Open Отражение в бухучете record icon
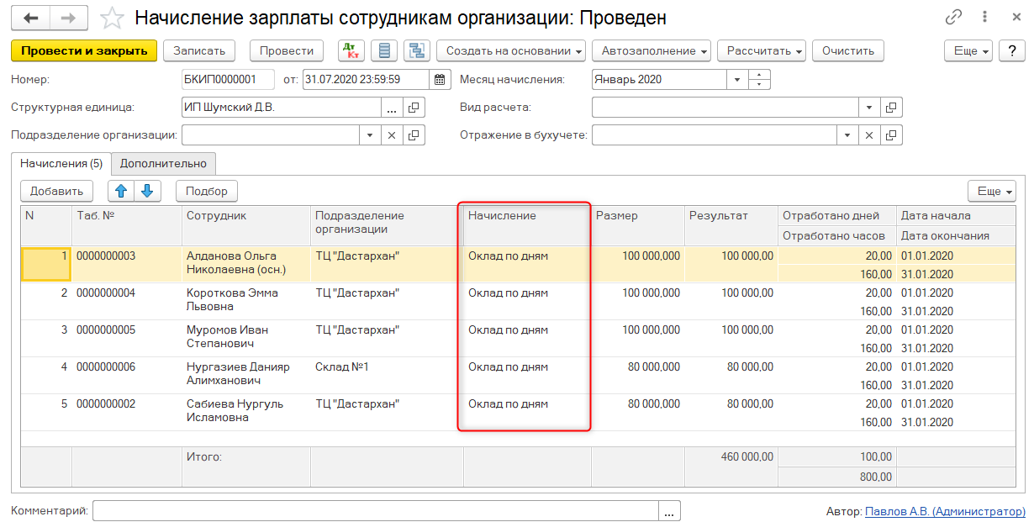Screen dimensions: 1034x522 click(891, 135)
